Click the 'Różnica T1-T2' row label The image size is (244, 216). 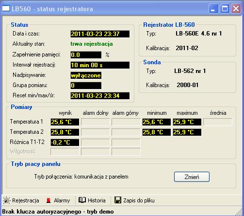tap(27, 142)
